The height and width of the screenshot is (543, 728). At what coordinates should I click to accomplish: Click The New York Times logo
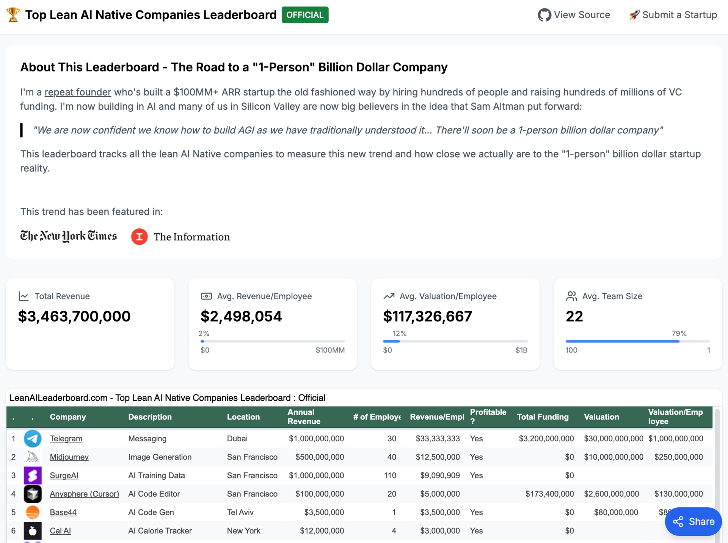68,236
